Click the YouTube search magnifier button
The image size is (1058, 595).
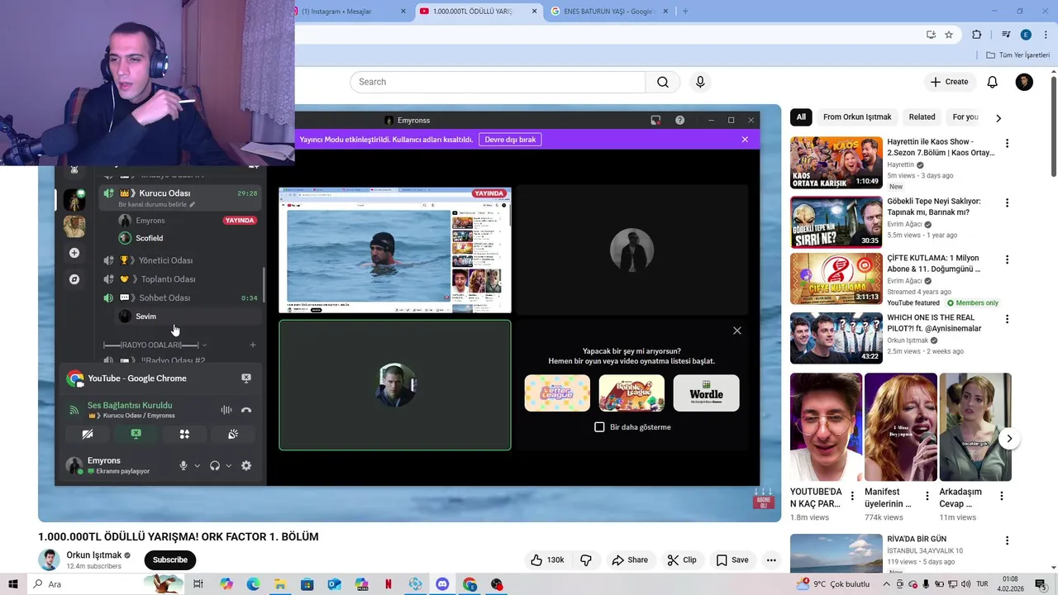point(662,82)
